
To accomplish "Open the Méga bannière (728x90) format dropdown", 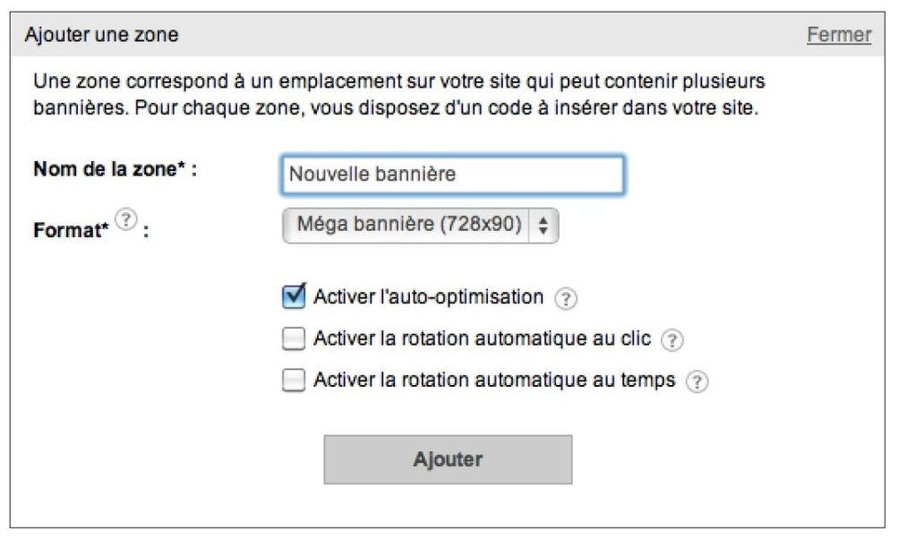I will point(408,226).
